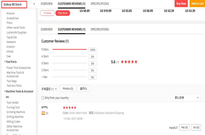Select the lower CUSTOMER REVIEWS (1) tab
The image size is (205, 135).
pos(71,29)
